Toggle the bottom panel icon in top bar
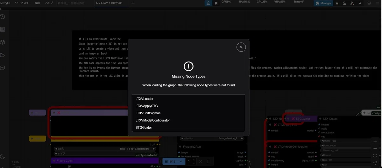The height and width of the screenshot is (168, 382). [369, 3]
